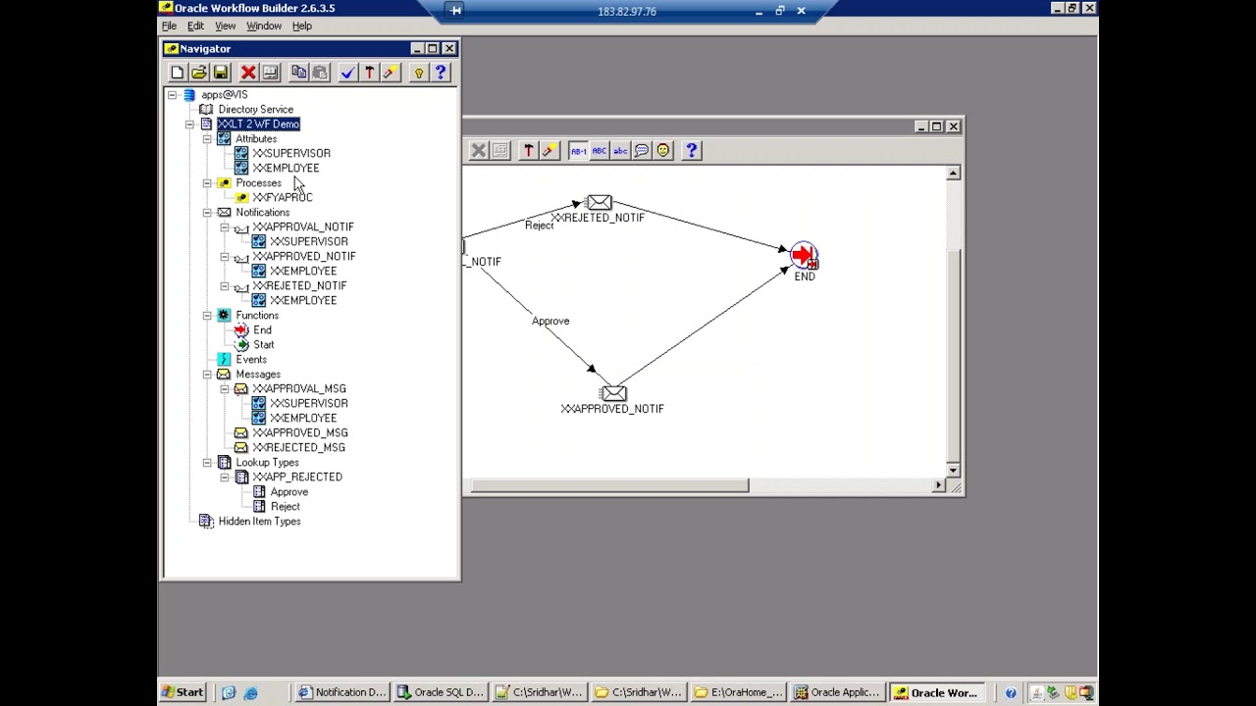Click the hammer icon in process window toolbar
The image size is (1256, 706).
(528, 151)
